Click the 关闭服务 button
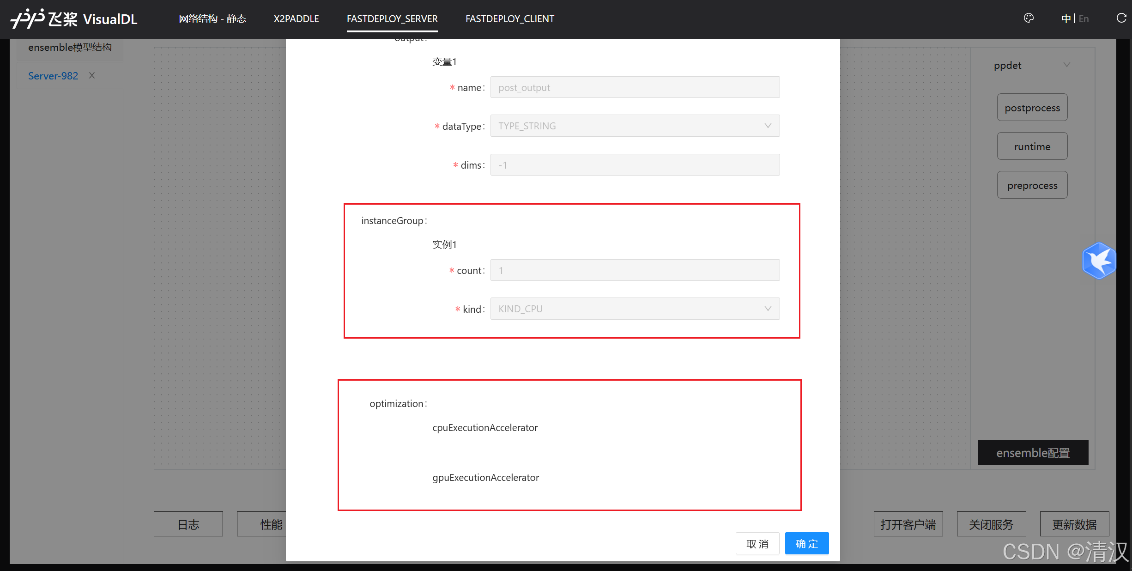 click(x=992, y=524)
